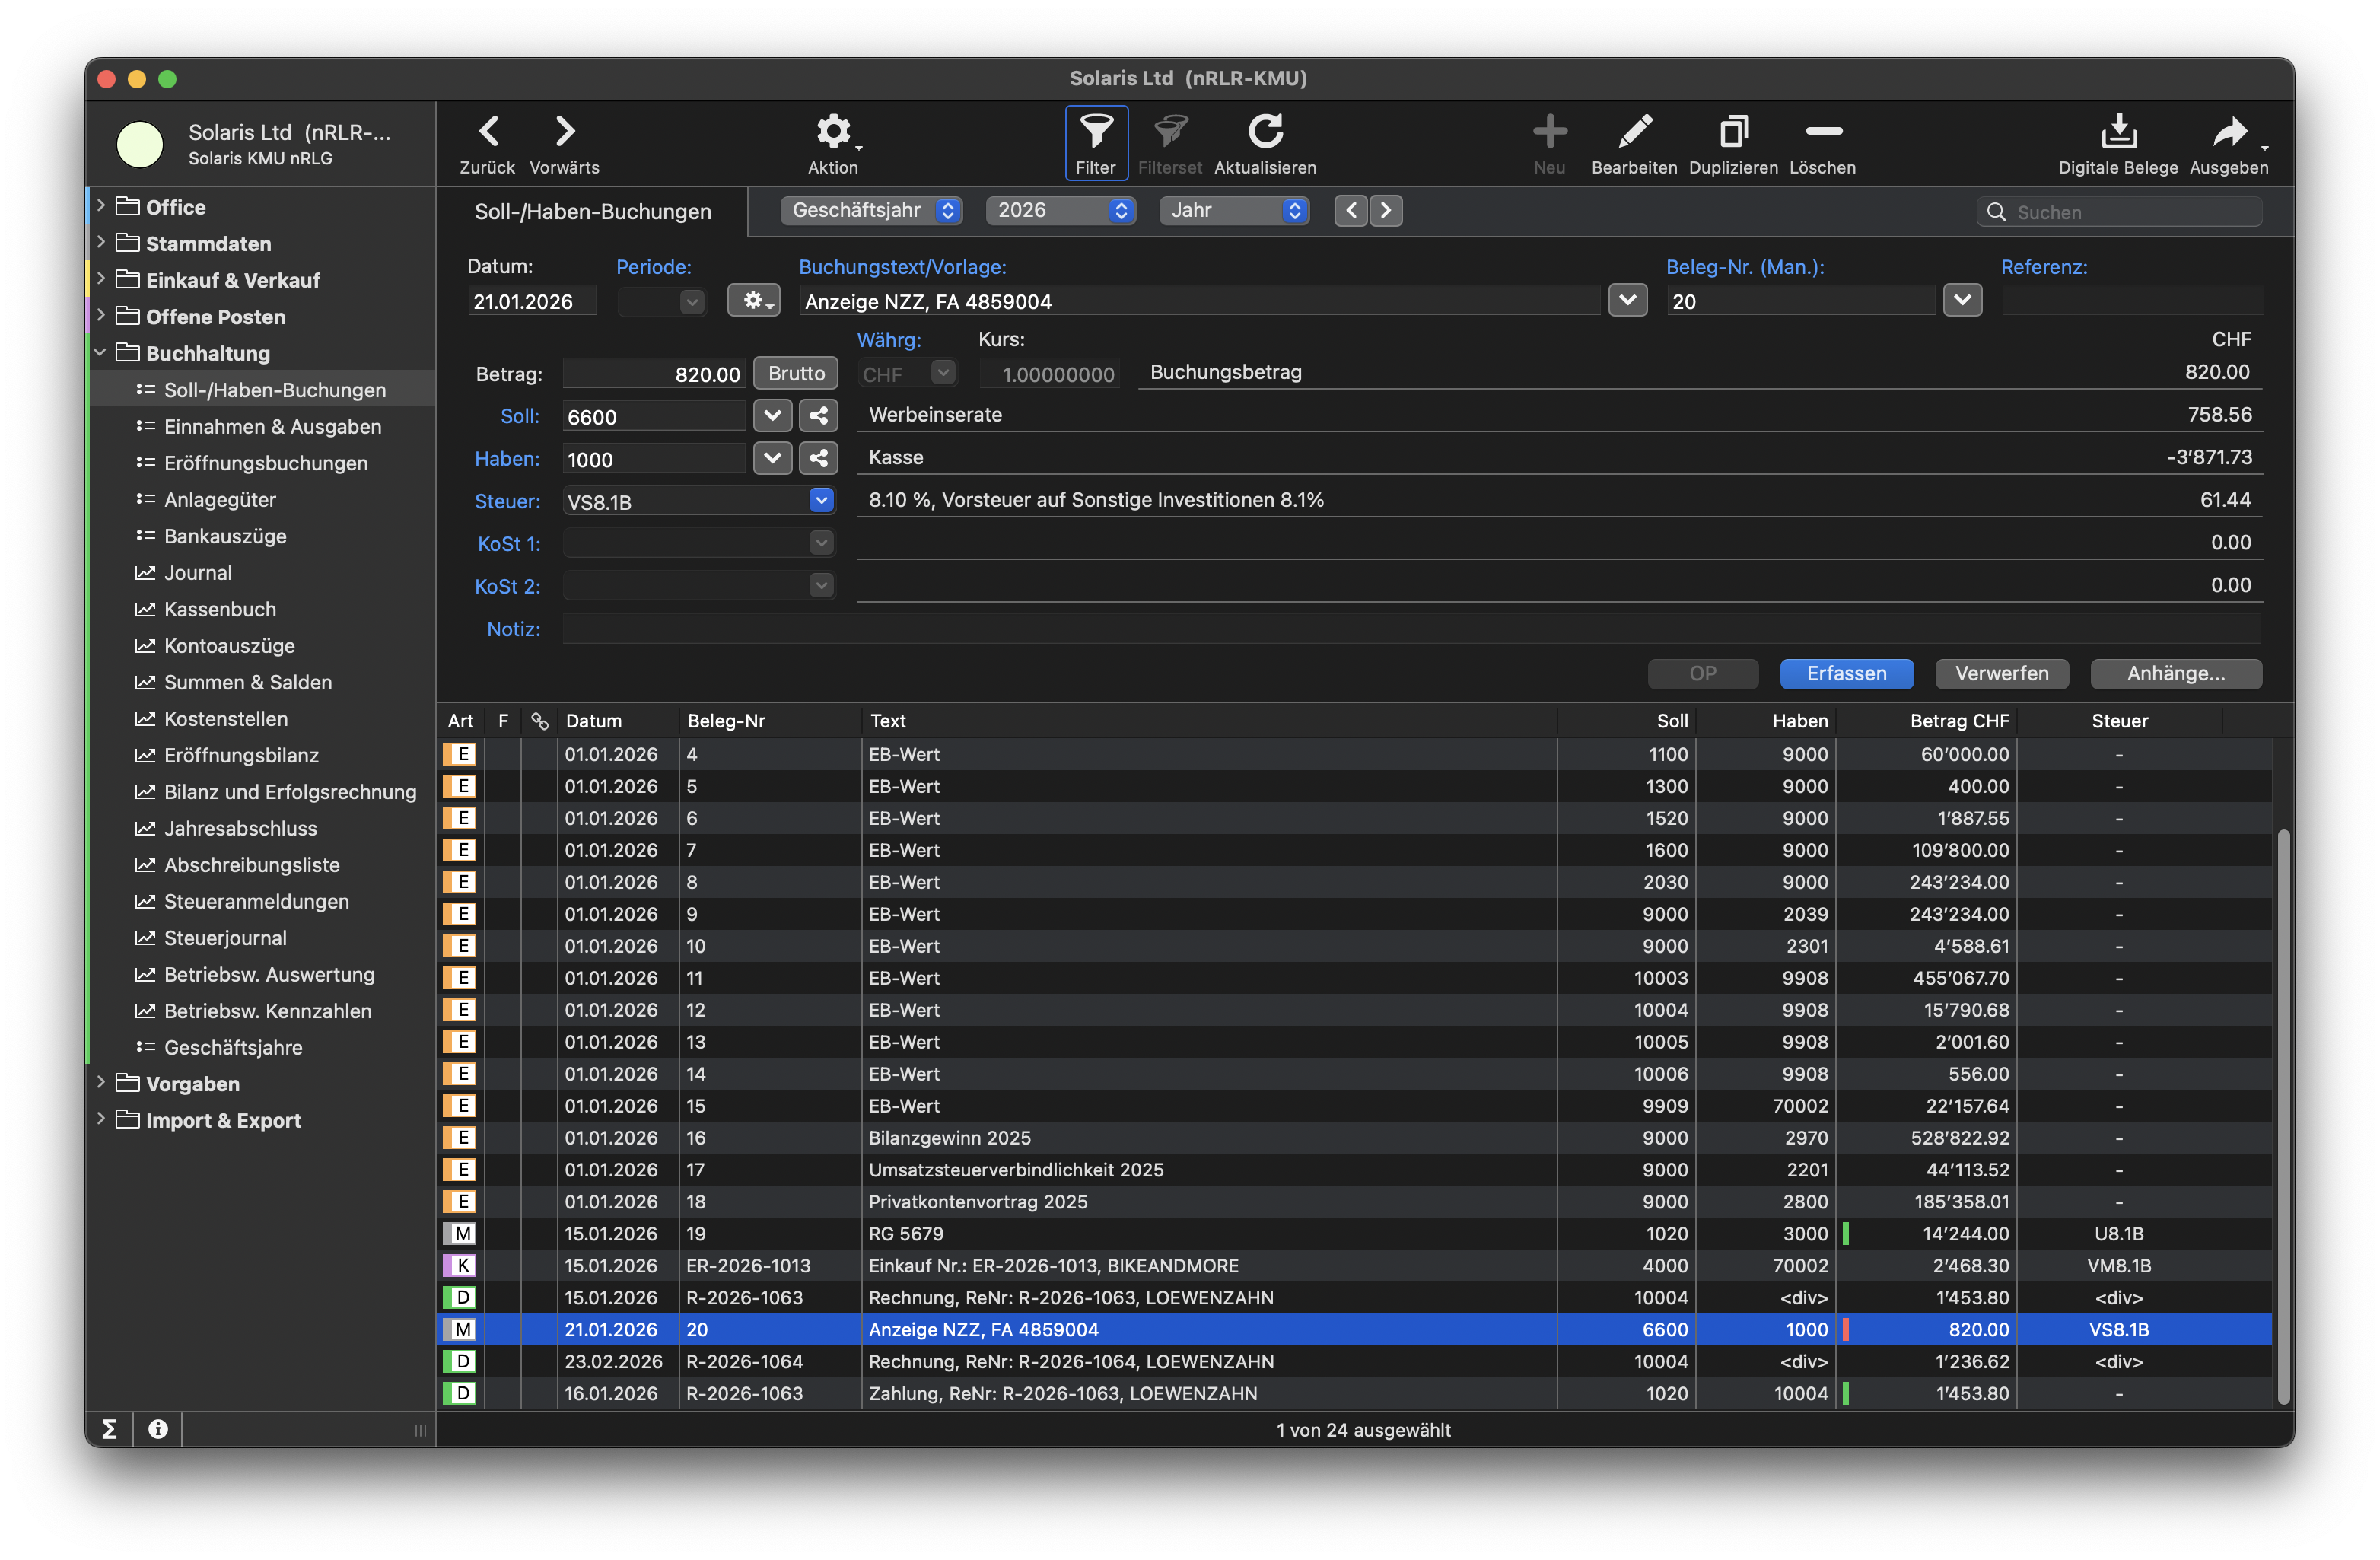The height and width of the screenshot is (1560, 2380).
Task: Open the Buchungstext/Vorlage dropdown arrow
Action: point(1627,300)
